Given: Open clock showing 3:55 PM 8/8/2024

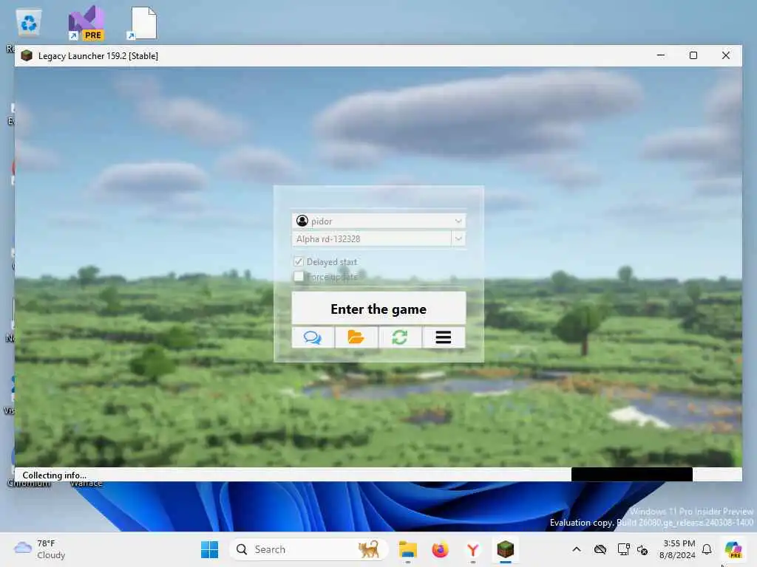Looking at the screenshot, I should point(678,549).
